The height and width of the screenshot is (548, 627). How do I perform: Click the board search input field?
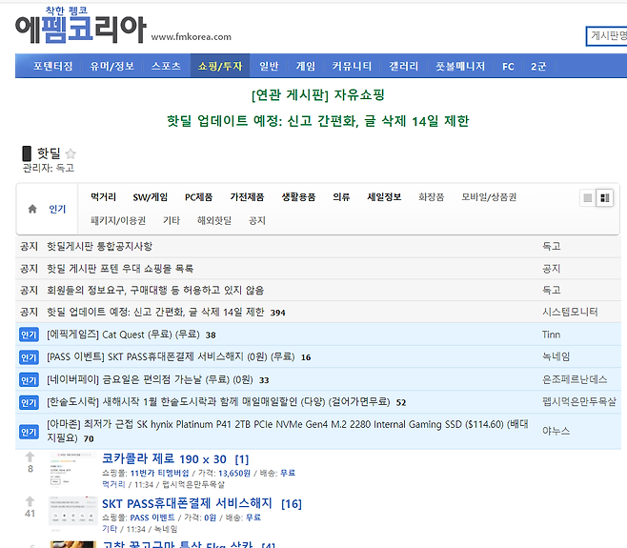click(x=606, y=36)
